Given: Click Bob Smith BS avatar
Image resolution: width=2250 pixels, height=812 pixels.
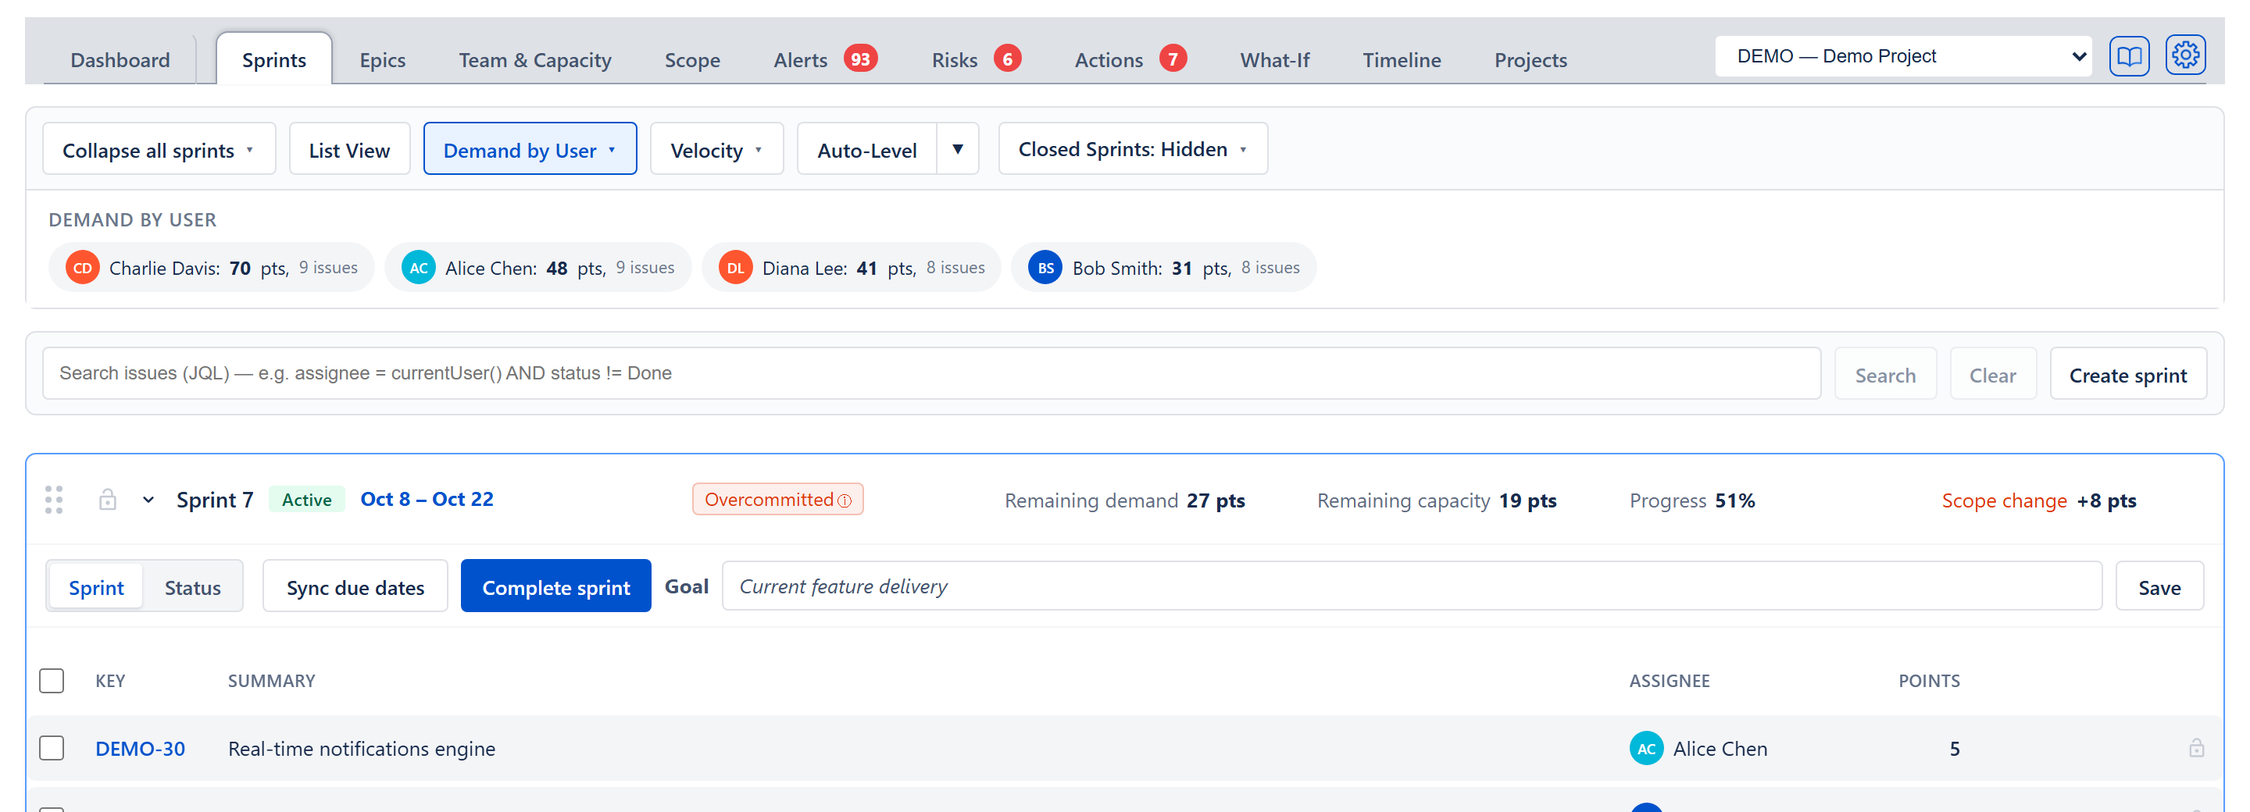Looking at the screenshot, I should coord(1045,268).
